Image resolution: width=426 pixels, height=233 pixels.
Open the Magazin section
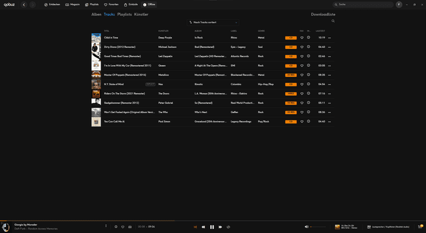(x=73, y=5)
